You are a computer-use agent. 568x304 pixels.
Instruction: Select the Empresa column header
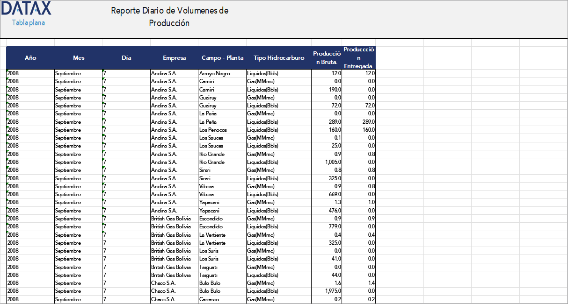click(x=174, y=58)
